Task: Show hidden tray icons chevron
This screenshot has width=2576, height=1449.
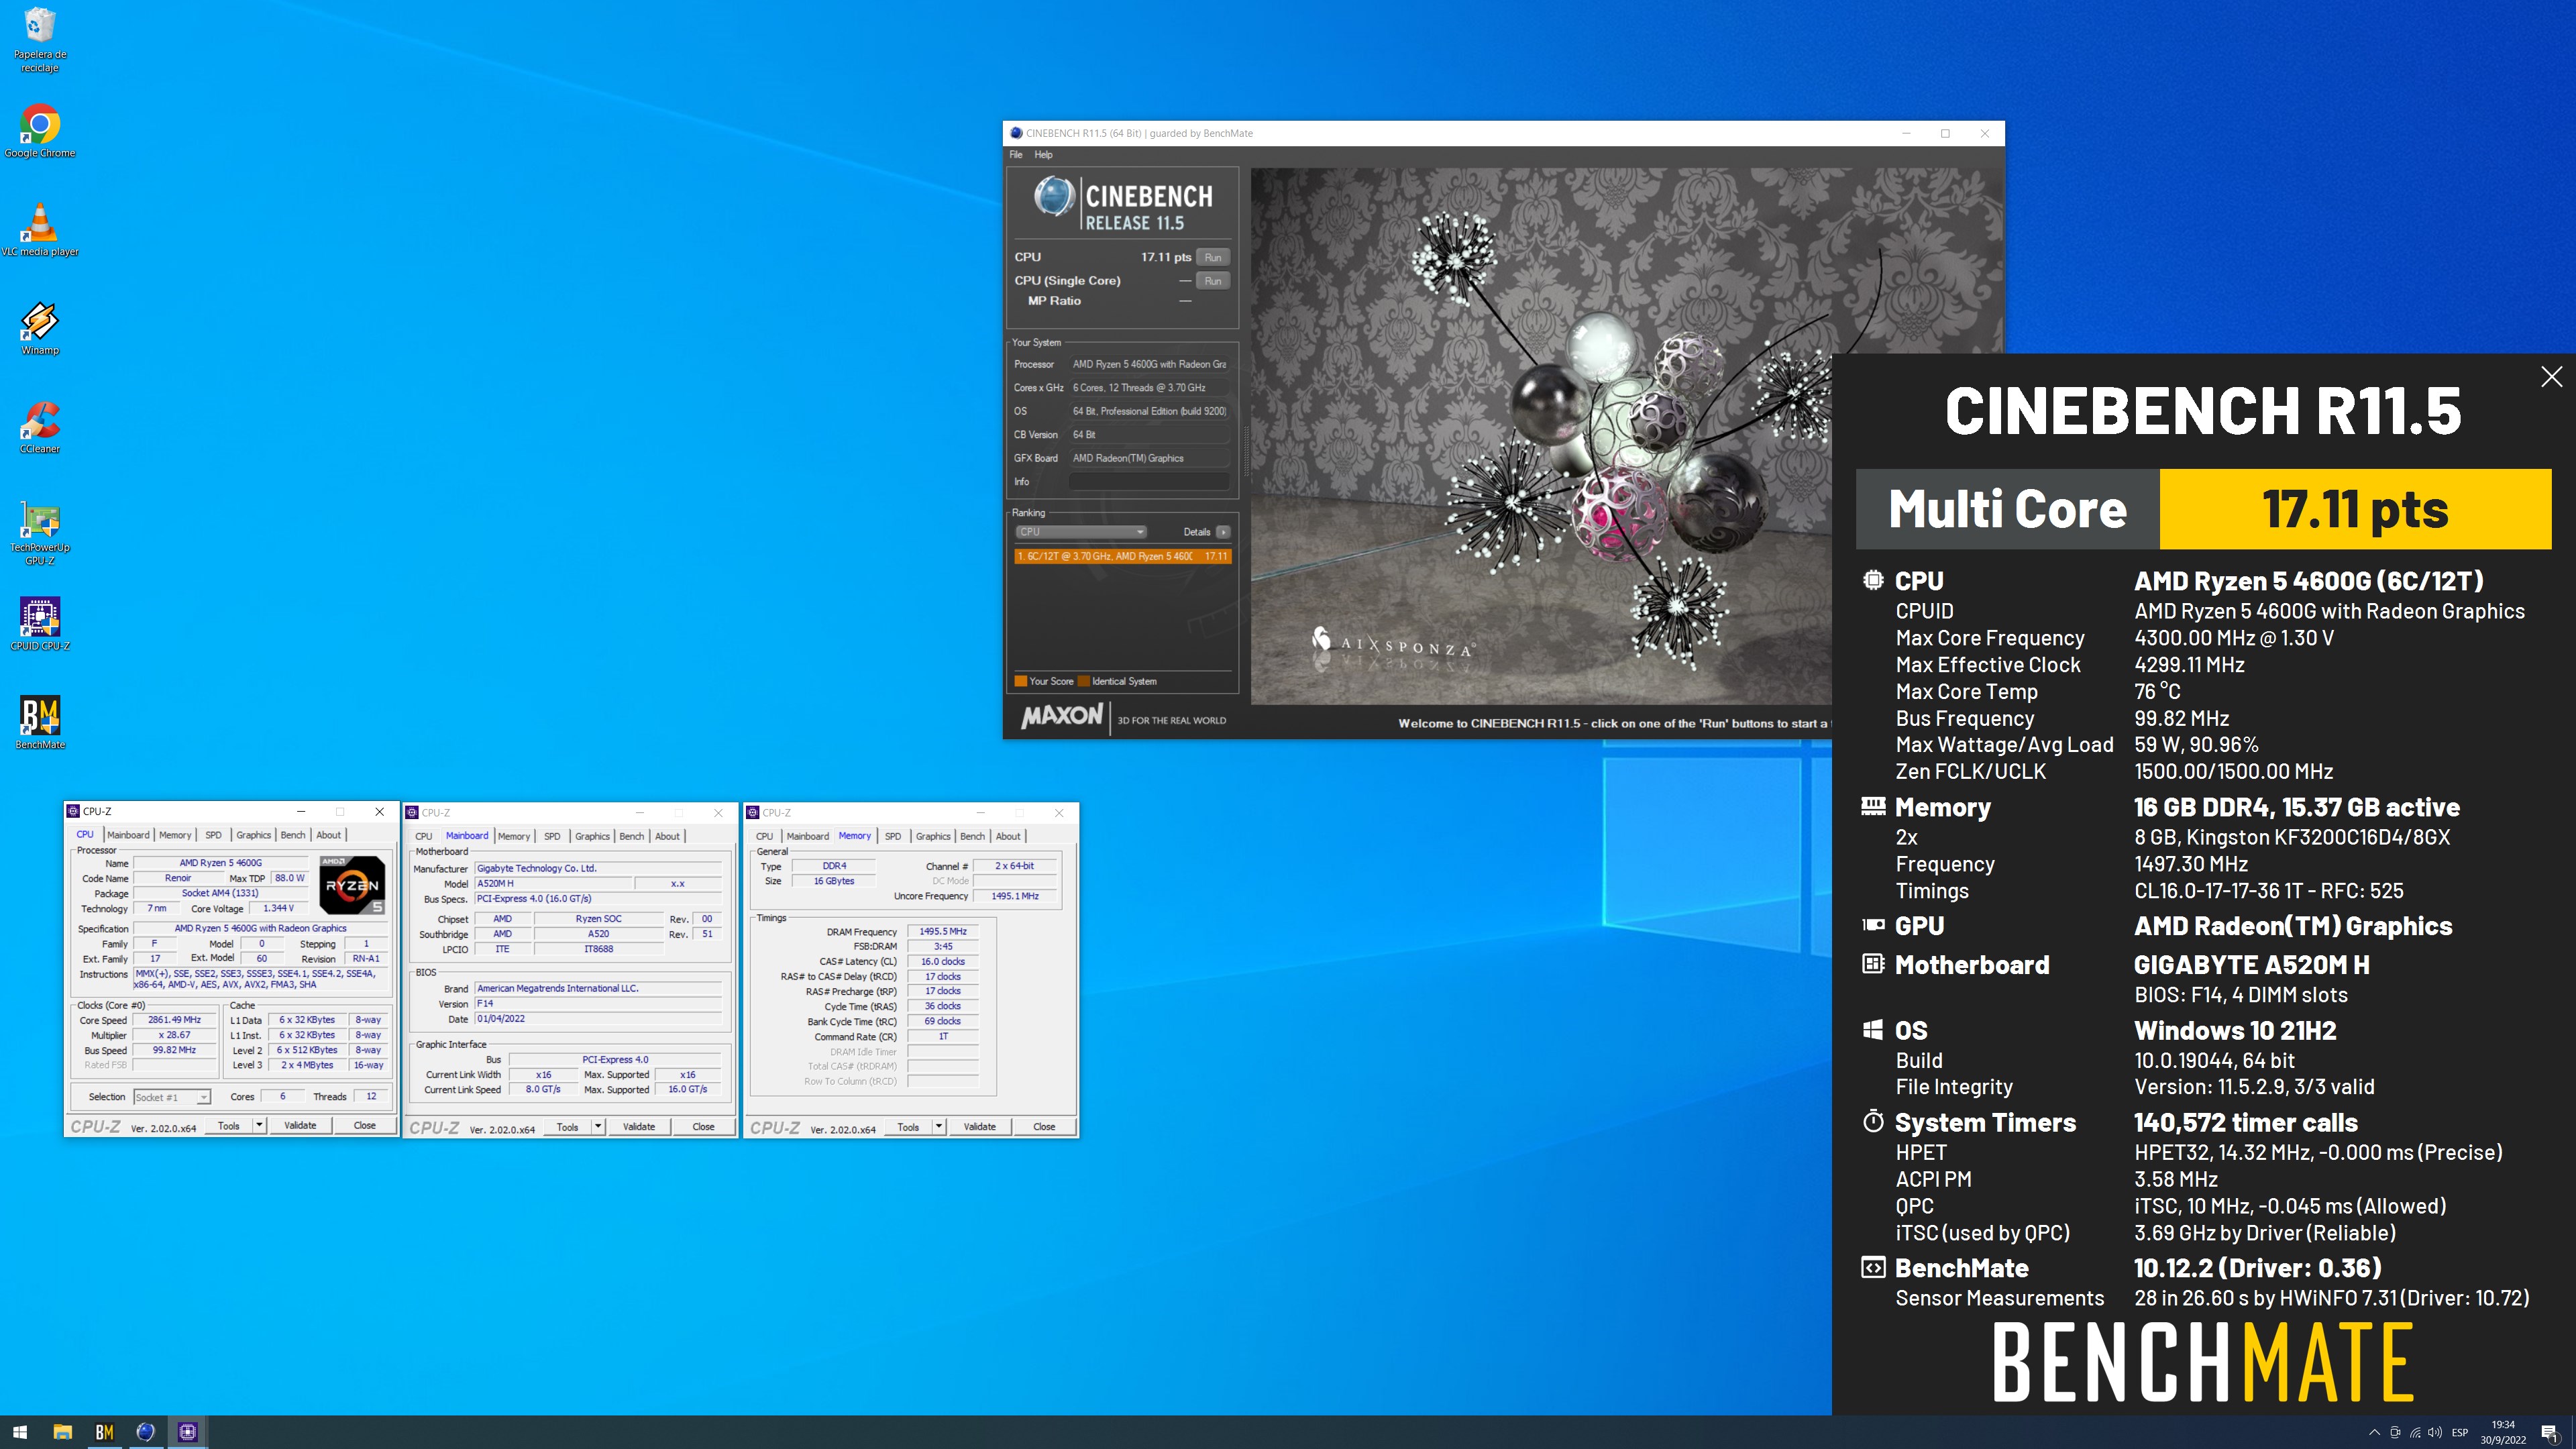Action: (x=2374, y=1432)
